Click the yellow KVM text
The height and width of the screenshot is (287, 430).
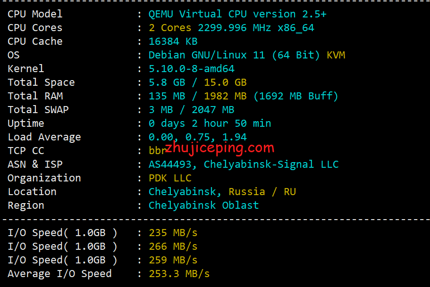pos(336,55)
